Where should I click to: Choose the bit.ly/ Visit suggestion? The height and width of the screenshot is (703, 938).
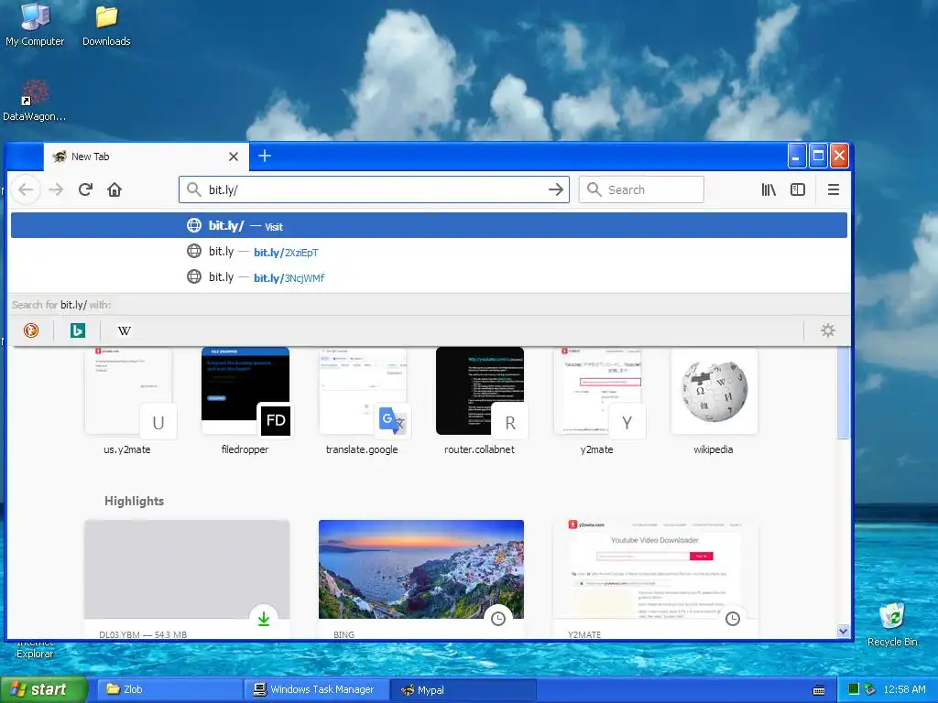429,225
